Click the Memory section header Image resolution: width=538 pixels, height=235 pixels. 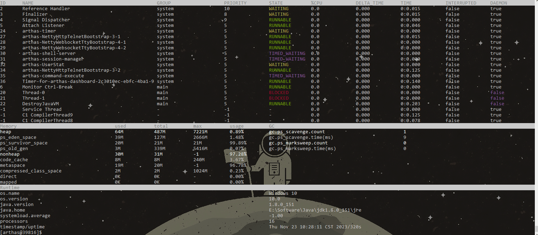click(8, 126)
